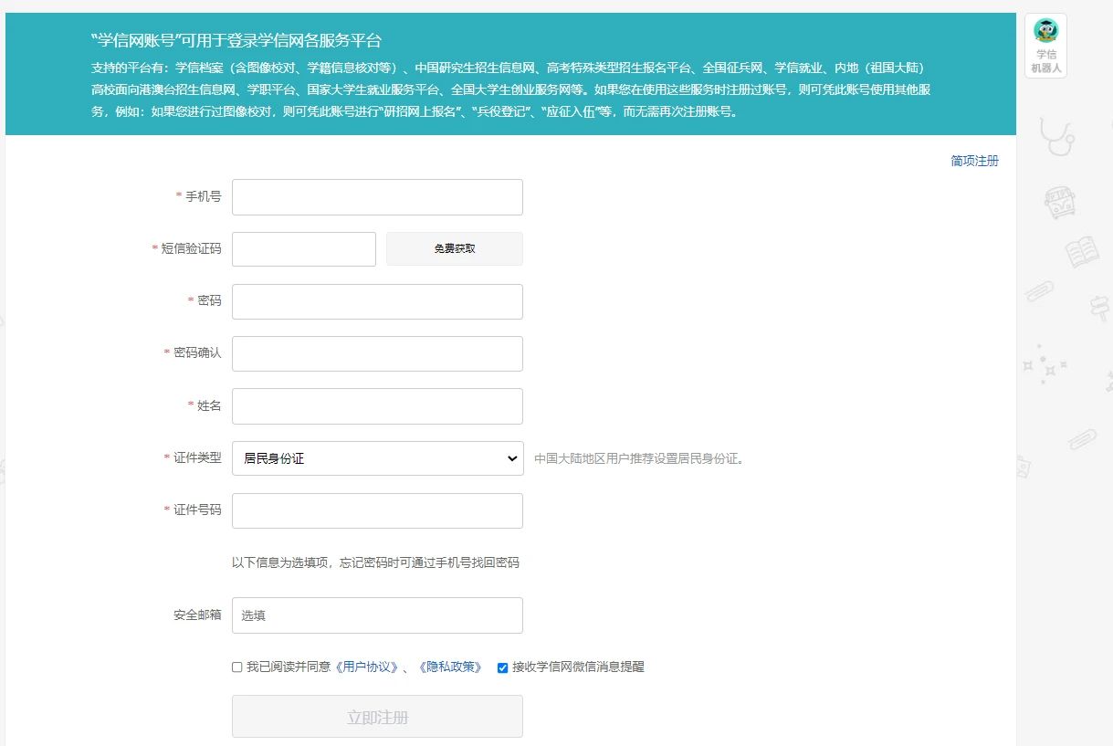
Task: Open the 《隐私政策》 link
Action: [449, 667]
